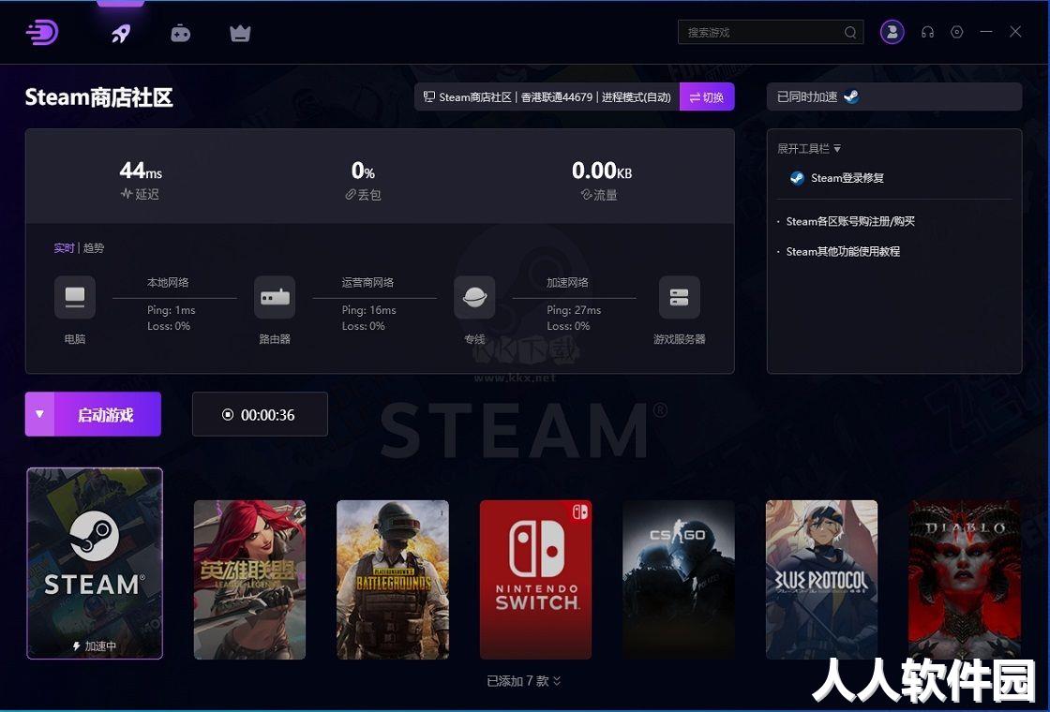Select the Battlegrounds PUBG game card
The width and height of the screenshot is (1050, 712).
(x=393, y=580)
